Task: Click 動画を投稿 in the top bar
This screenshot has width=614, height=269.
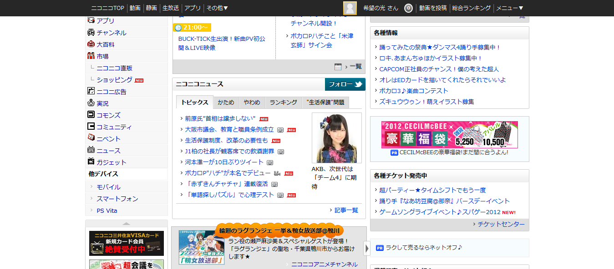Action: 433,8
